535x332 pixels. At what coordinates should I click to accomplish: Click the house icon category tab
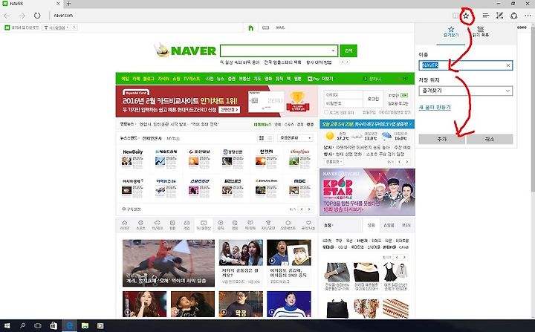(x=125, y=225)
